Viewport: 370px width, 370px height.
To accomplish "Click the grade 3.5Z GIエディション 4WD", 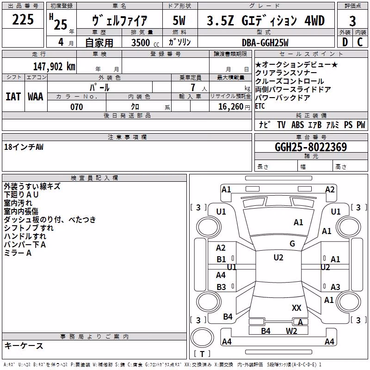I will (265, 20).
